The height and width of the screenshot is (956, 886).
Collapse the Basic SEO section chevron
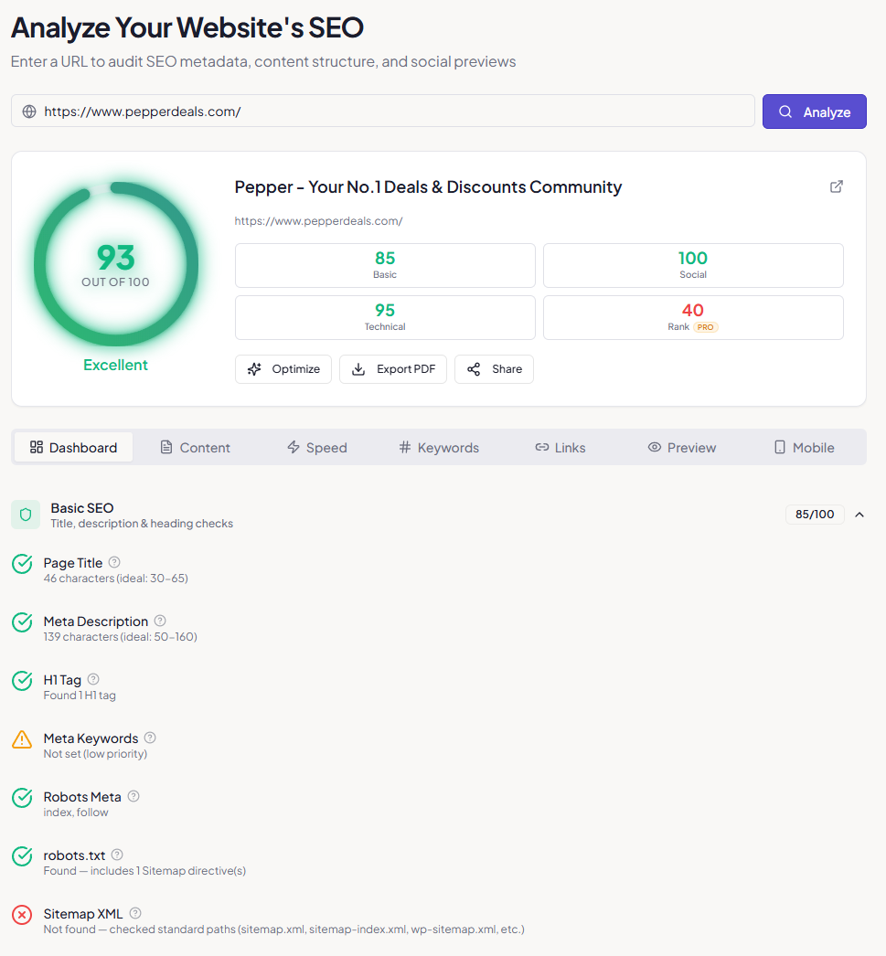point(858,514)
